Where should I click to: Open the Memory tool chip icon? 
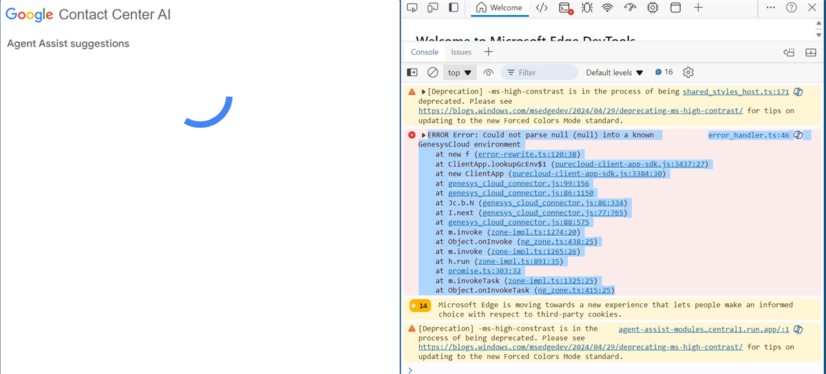coord(653,8)
